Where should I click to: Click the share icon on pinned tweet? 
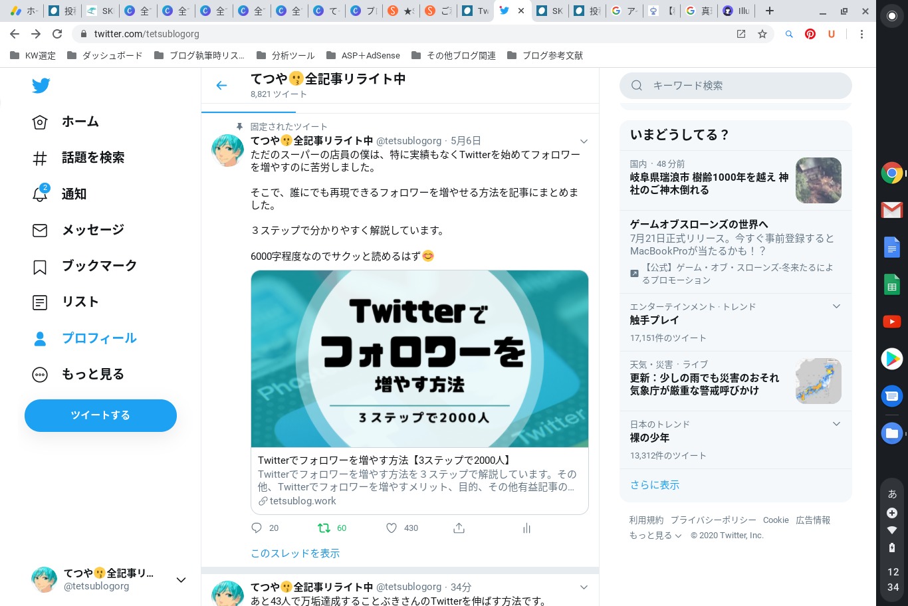(x=459, y=528)
